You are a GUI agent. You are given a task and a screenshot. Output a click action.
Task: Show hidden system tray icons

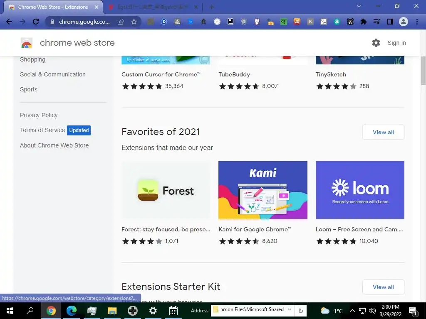[352, 311]
